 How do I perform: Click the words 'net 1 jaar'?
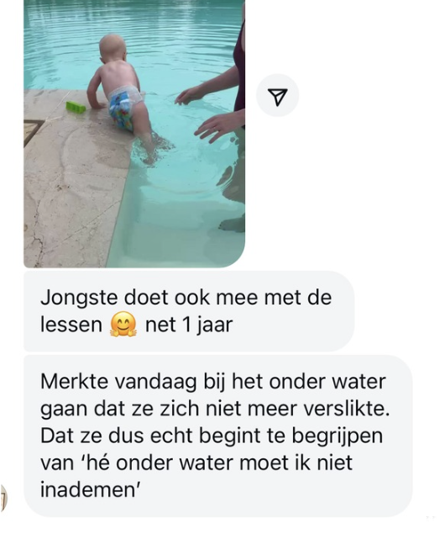click(x=189, y=325)
